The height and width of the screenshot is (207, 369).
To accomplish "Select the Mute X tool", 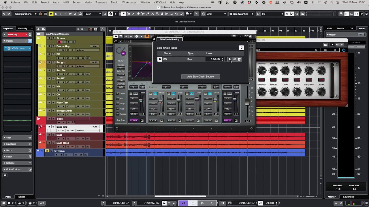I will tap(153, 14).
